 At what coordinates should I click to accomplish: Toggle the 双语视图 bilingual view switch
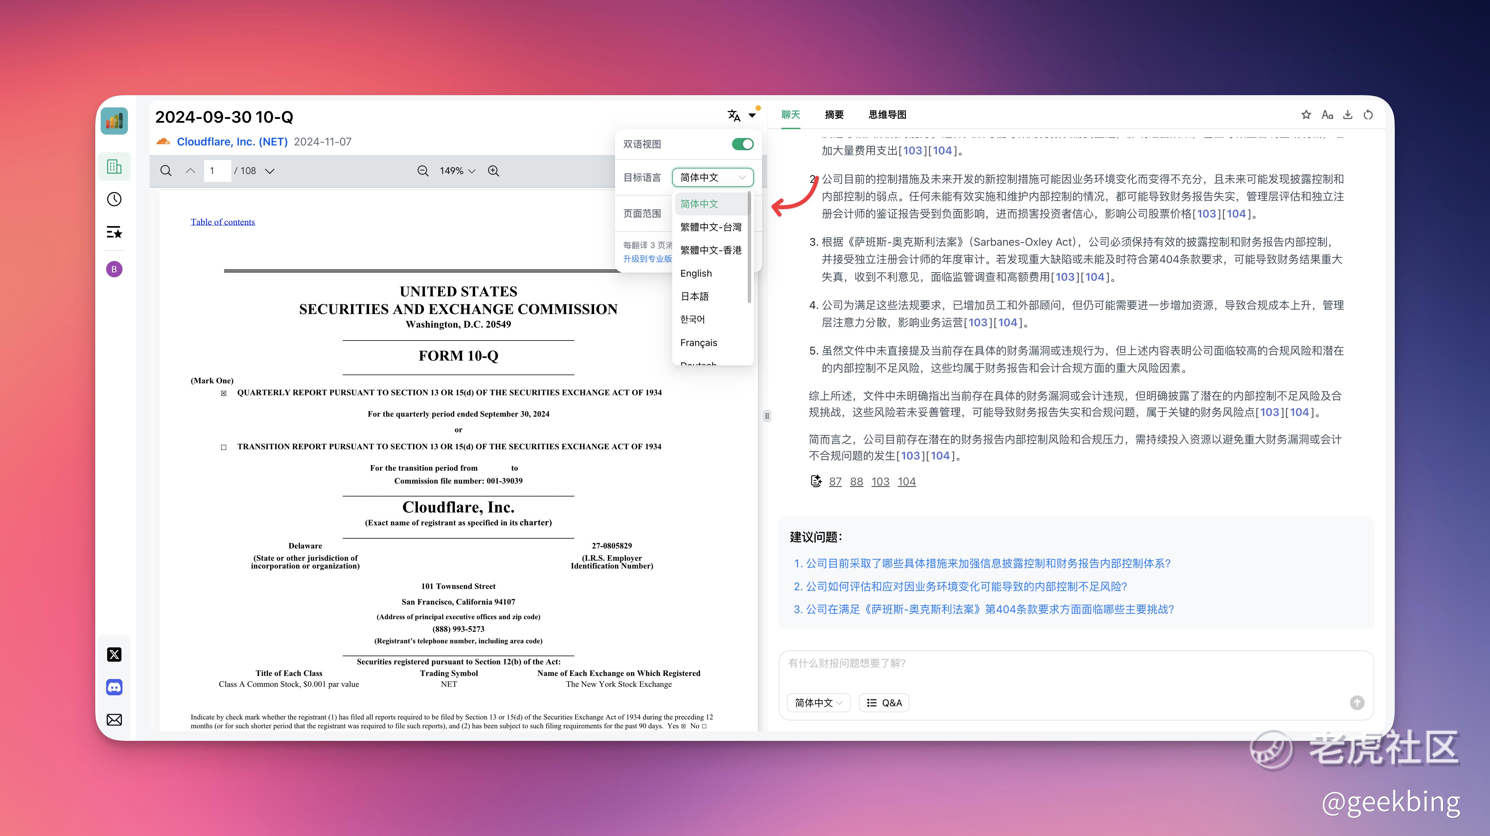coord(743,144)
